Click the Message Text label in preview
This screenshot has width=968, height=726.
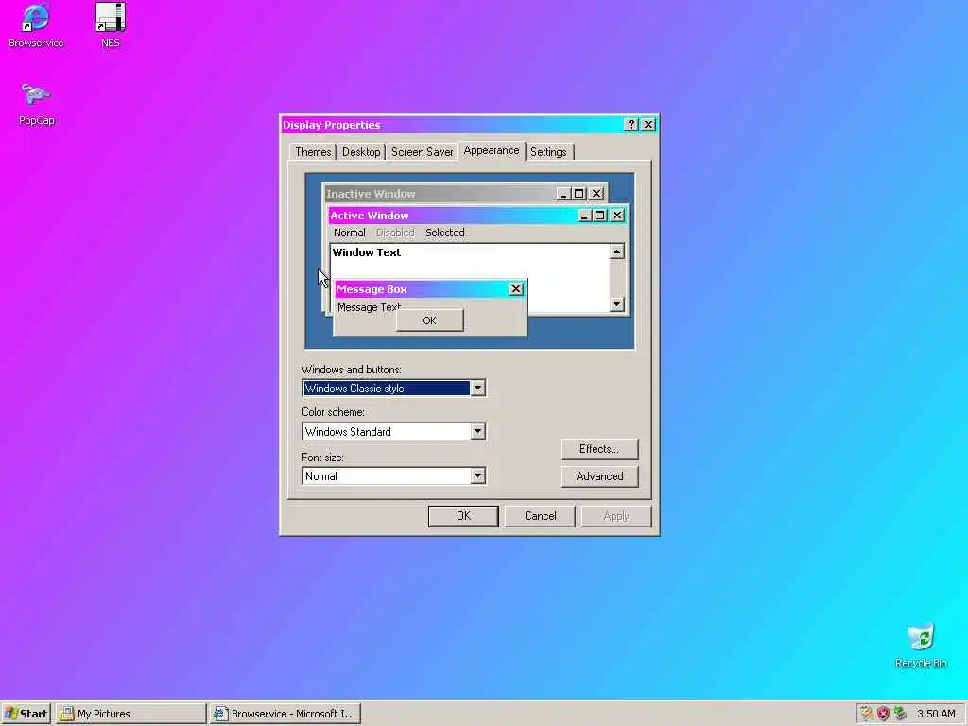click(x=370, y=307)
